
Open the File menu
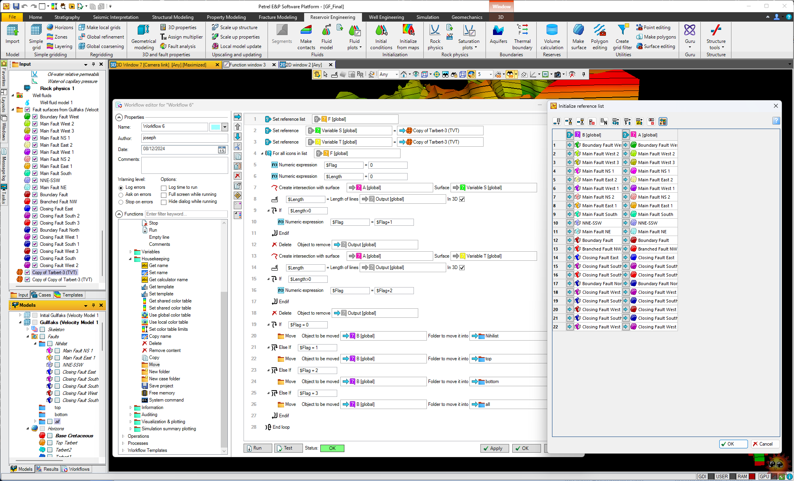point(13,17)
